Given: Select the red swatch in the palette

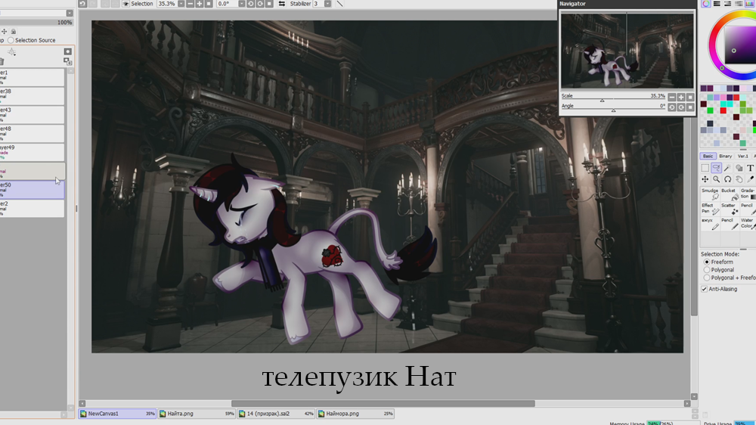Looking at the screenshot, I should tap(723, 111).
